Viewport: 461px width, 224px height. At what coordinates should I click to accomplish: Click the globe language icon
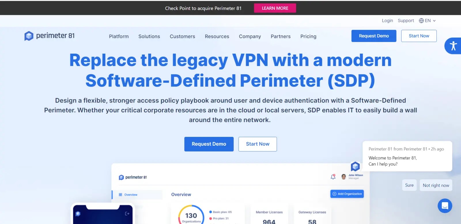coord(421,21)
